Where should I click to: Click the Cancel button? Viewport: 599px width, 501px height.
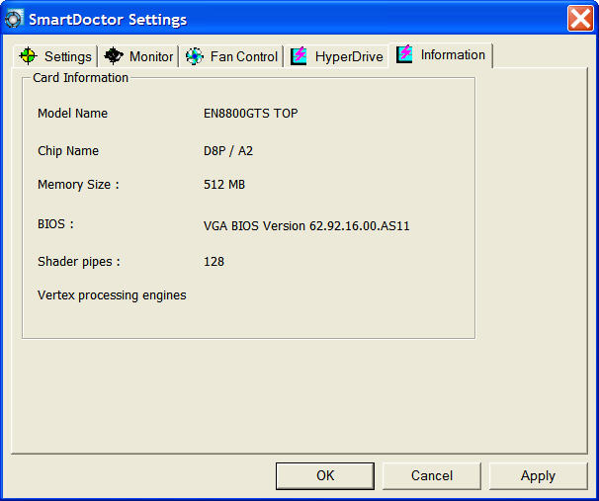pos(432,475)
